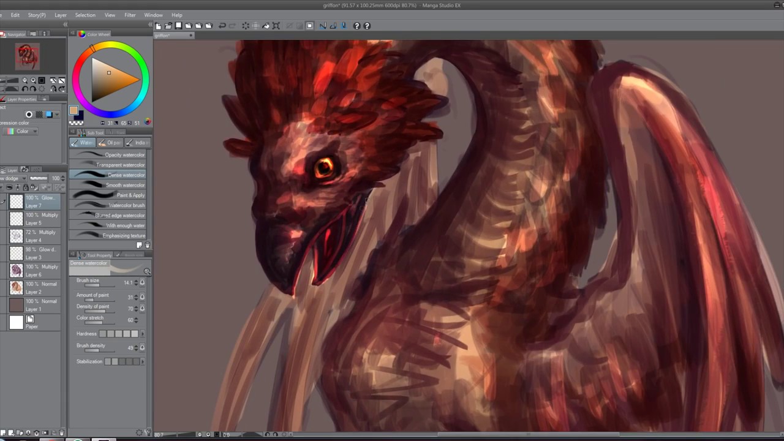This screenshot has width=784, height=441.
Task: Toggle snap to special ruler icon
Action: [x=333, y=26]
